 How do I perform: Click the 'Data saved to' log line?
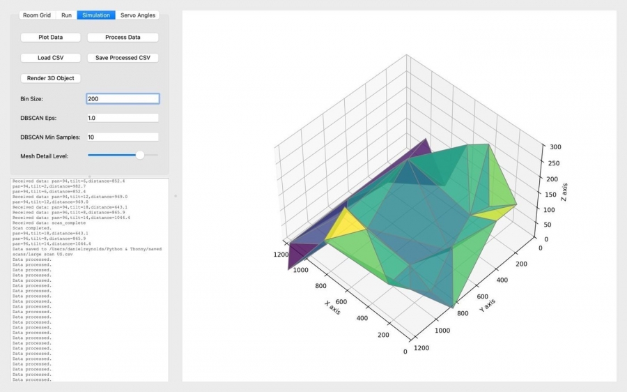pos(87,252)
